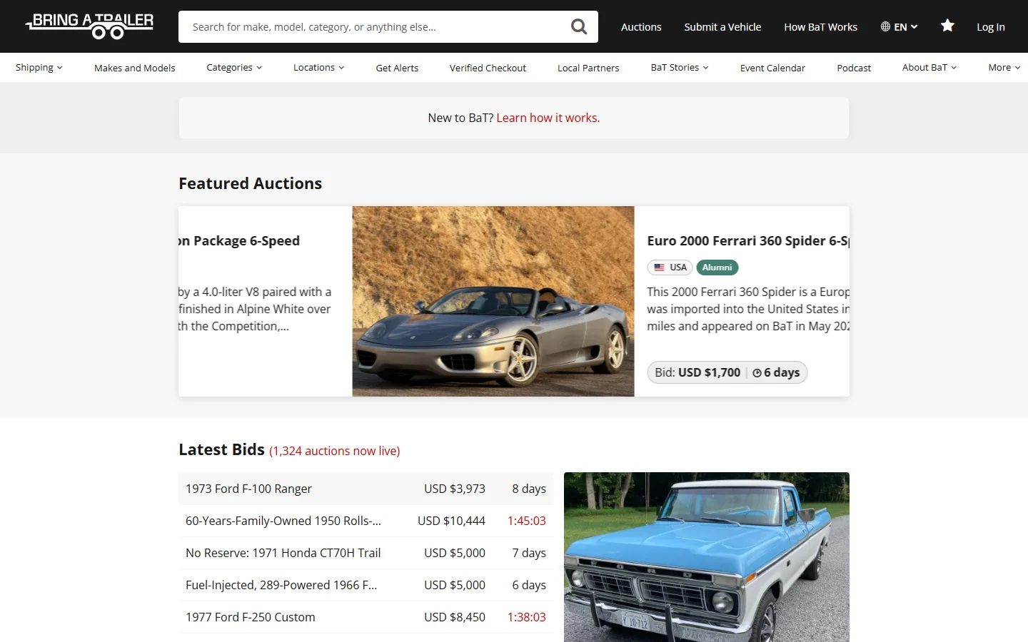Click Log In
Image resolution: width=1028 pixels, height=642 pixels.
point(991,27)
